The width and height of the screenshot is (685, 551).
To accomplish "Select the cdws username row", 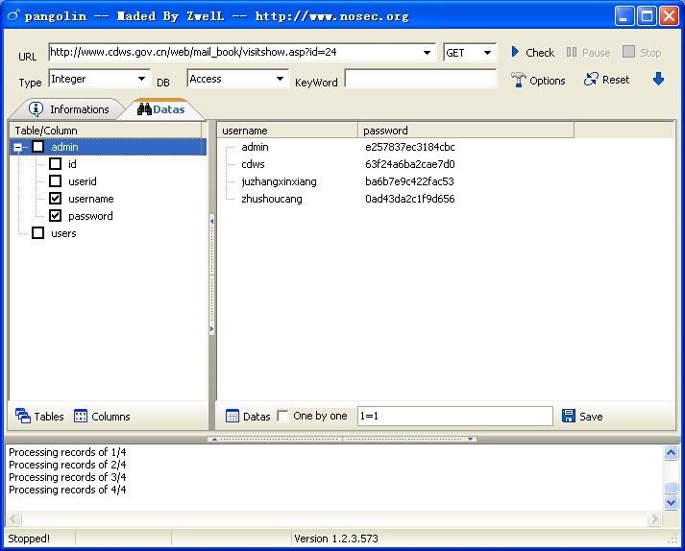I will [253, 164].
